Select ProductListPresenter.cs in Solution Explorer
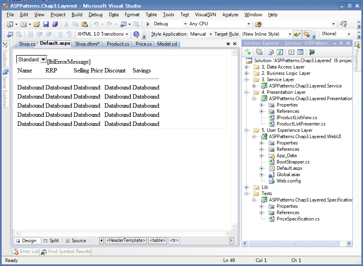 [301, 124]
